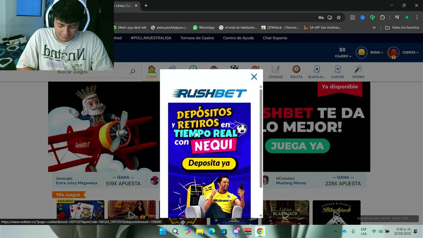This screenshot has height=238, width=423.
Task: Open the Mustang Money winner link
Action: (291, 183)
